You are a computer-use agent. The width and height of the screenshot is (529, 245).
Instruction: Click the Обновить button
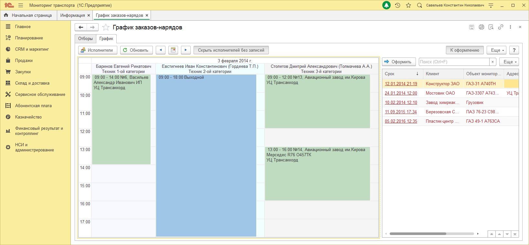point(136,50)
